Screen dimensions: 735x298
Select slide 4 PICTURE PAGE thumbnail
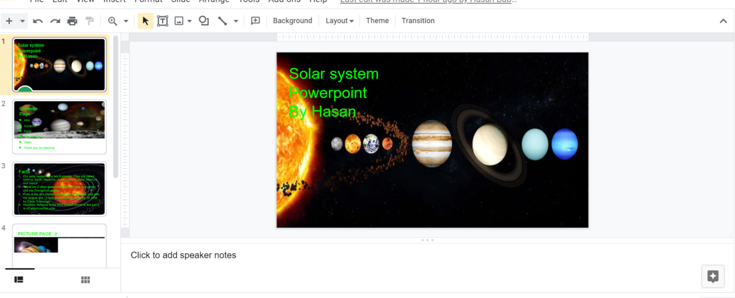click(60, 246)
